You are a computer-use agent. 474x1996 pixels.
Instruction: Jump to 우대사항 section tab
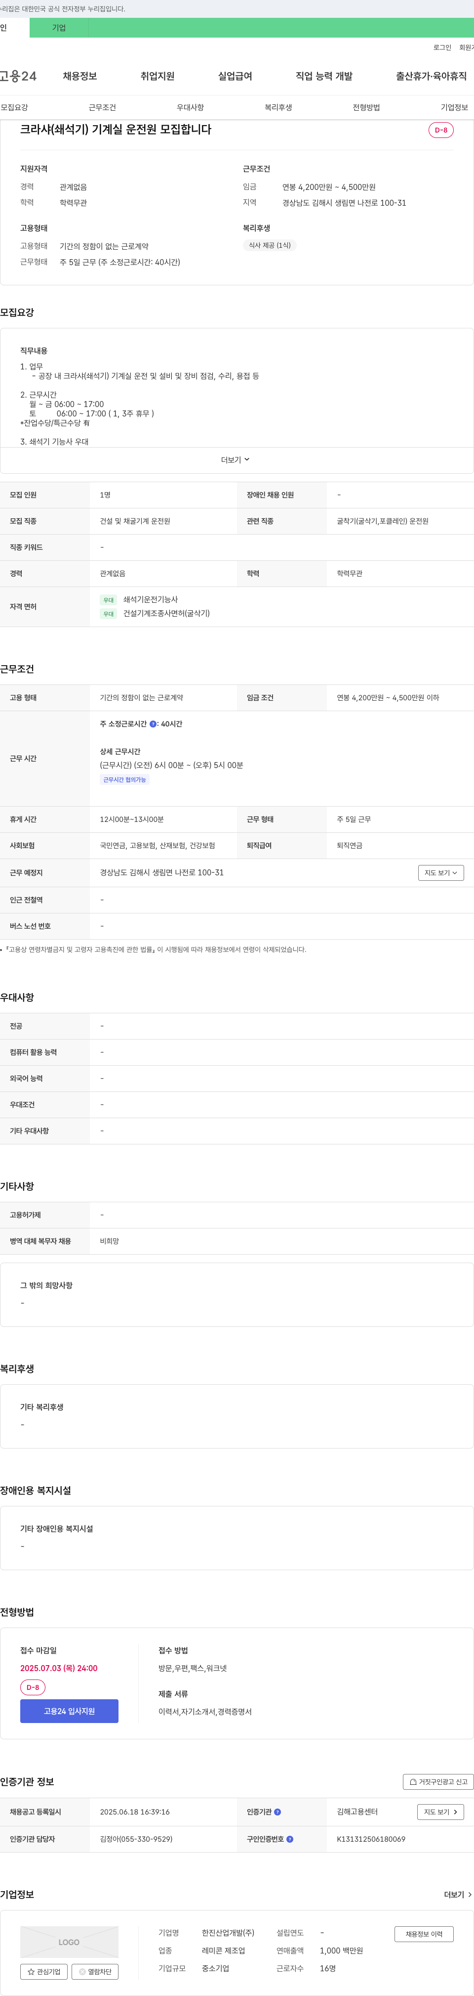click(x=190, y=108)
